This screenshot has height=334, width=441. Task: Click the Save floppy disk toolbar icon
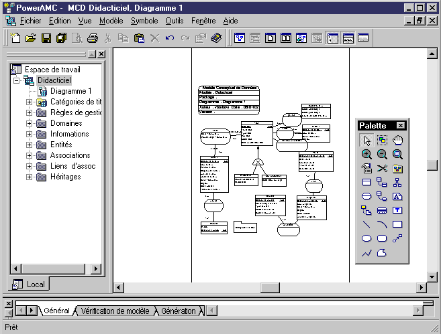point(46,38)
